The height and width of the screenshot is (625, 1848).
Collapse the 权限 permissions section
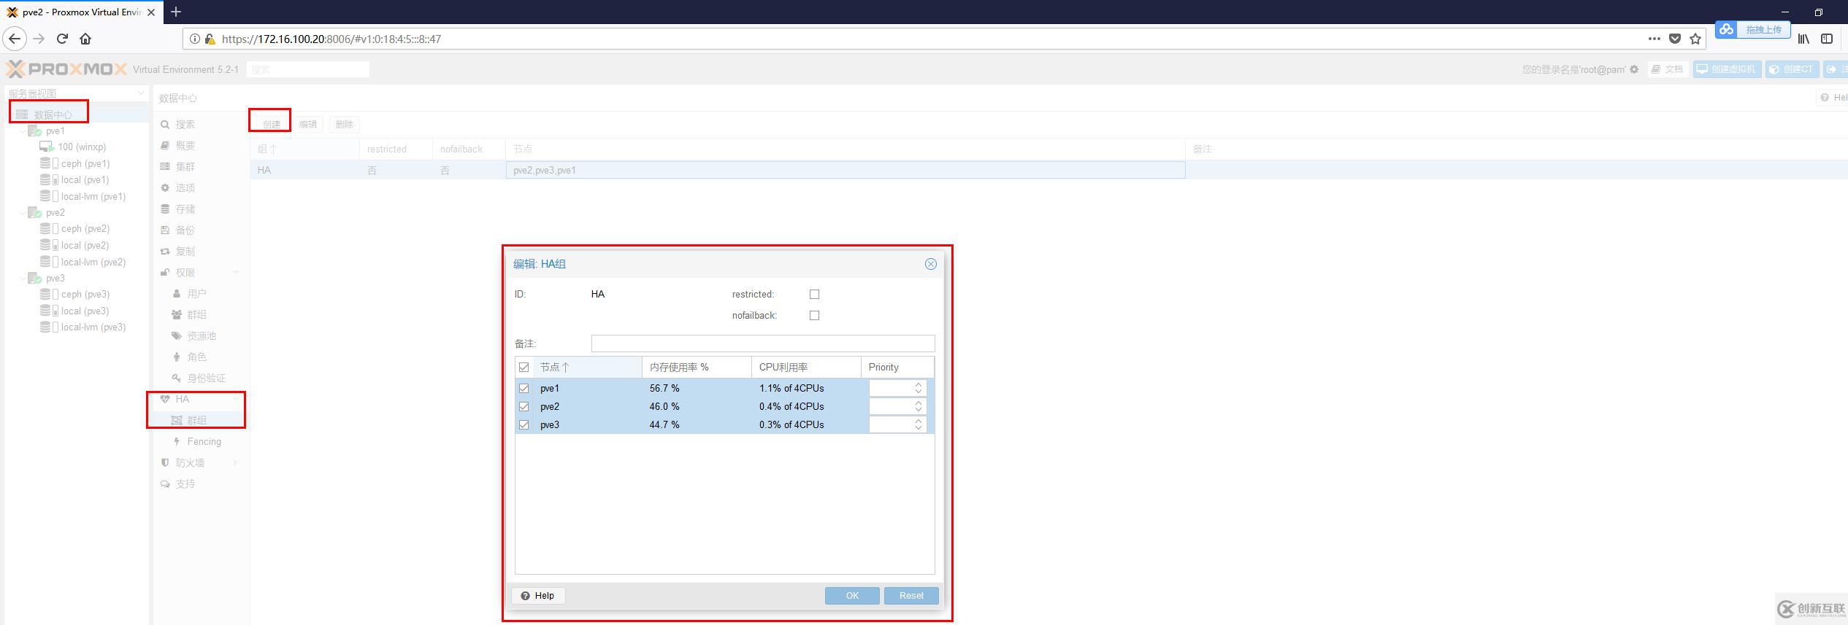click(236, 273)
